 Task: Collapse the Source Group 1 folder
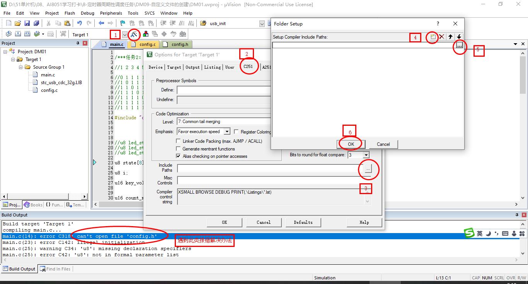21,67
